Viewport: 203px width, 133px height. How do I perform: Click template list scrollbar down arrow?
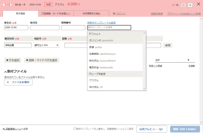tap(144, 89)
